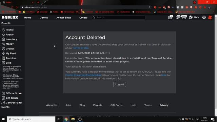Click the Roblox logo in the header

10,17
